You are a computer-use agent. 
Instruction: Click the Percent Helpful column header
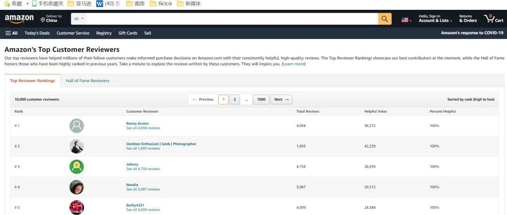point(443,111)
